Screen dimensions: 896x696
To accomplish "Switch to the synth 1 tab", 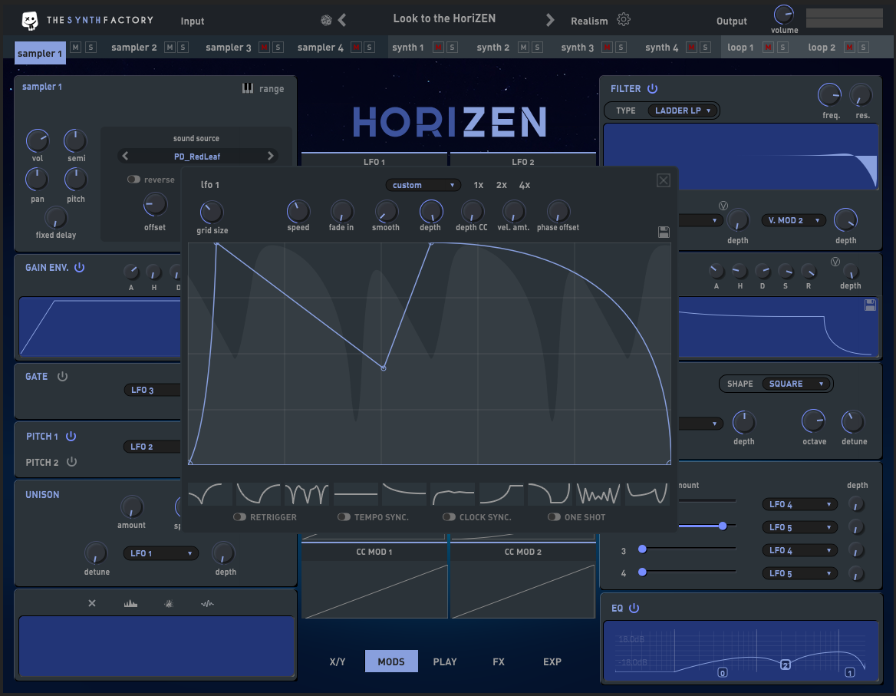I will [x=408, y=48].
